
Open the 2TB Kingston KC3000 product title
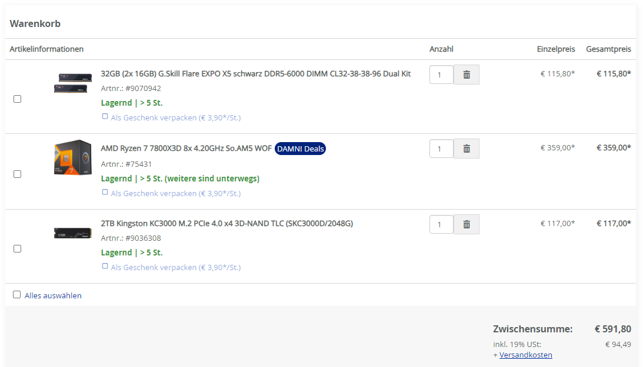coord(226,223)
